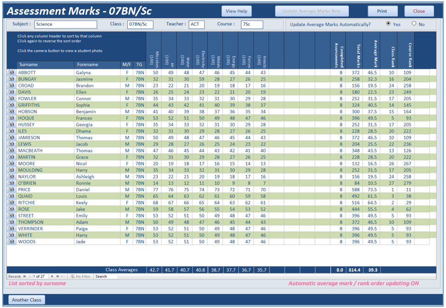Select No for automatic average updates
Image resolution: width=446 pixels, height=308 pixels.
(414, 23)
